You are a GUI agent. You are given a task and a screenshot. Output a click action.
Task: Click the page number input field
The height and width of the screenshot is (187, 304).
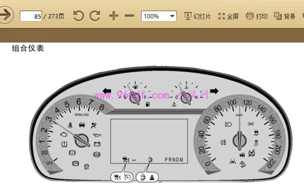coord(31,16)
